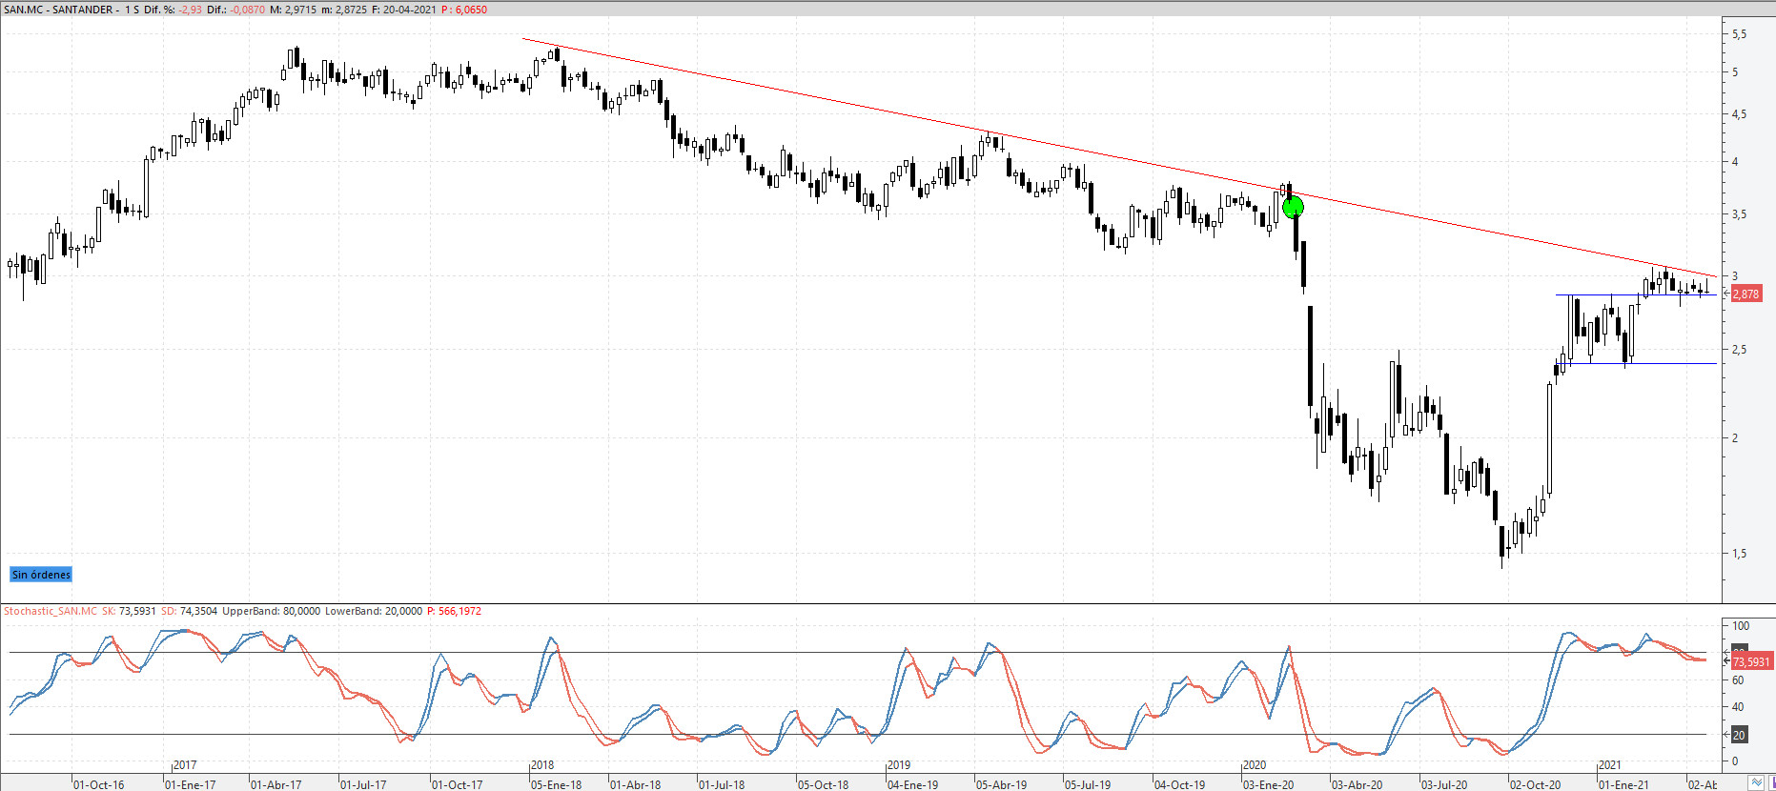This screenshot has width=1776, height=791.
Task: Click the green circle marker on chart
Action: tap(1293, 207)
